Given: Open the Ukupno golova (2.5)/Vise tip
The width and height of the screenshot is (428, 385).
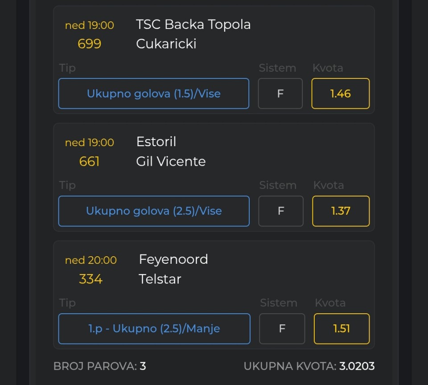Looking at the screenshot, I should point(154,211).
